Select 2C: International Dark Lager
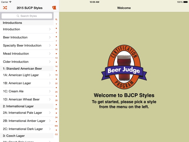This screenshot has height=142, width=189. click(27, 129)
